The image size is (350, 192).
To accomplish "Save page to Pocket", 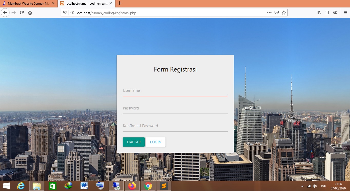I will 276,13.
